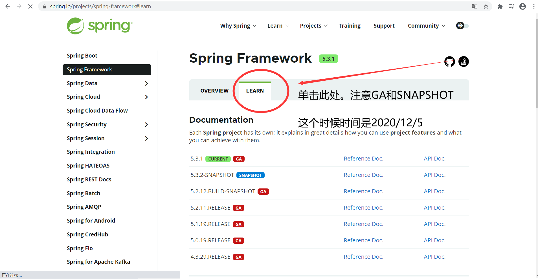Open Reference Doc. for 5.0.19.RELEASE
Screen dimensions: 538x279
(363, 240)
